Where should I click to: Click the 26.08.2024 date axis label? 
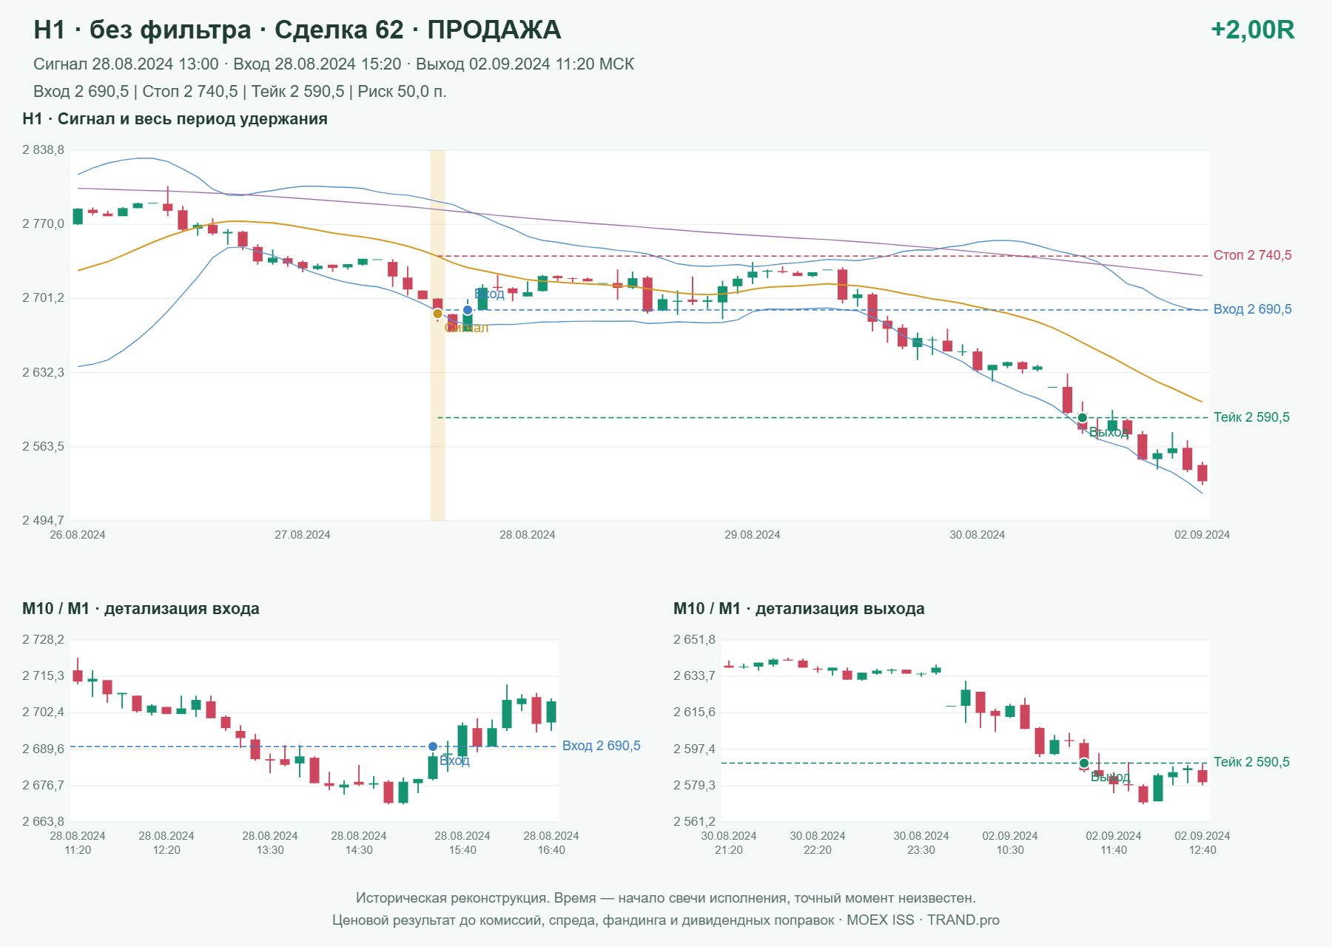[x=78, y=535]
